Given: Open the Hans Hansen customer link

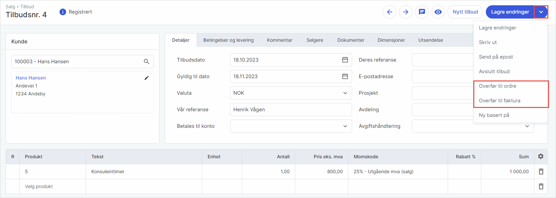Looking at the screenshot, I should coord(31,78).
